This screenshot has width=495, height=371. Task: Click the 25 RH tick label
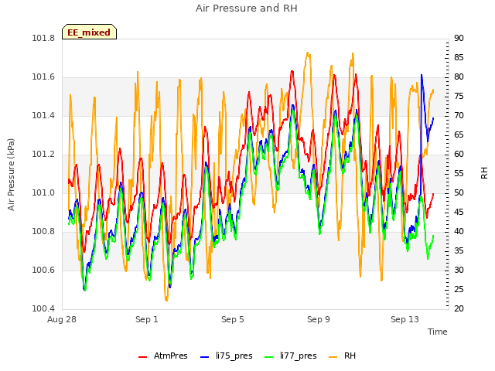(x=459, y=289)
